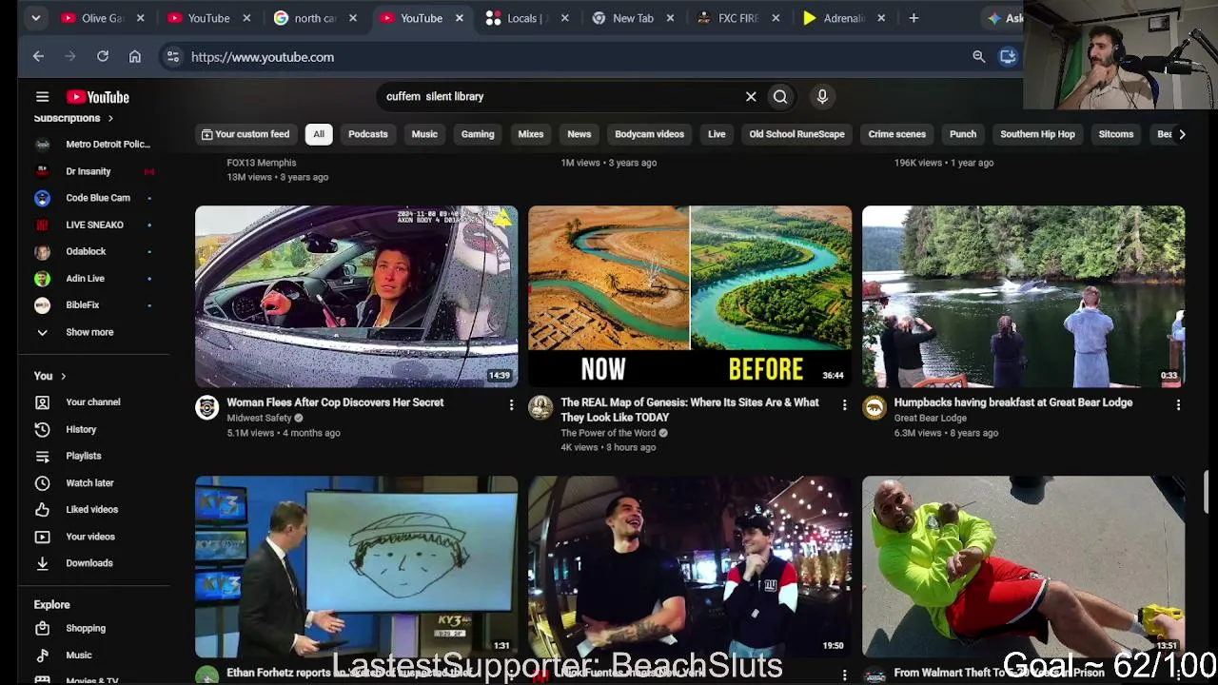
Task: Switch to the New Tab tab
Action: click(x=632, y=18)
